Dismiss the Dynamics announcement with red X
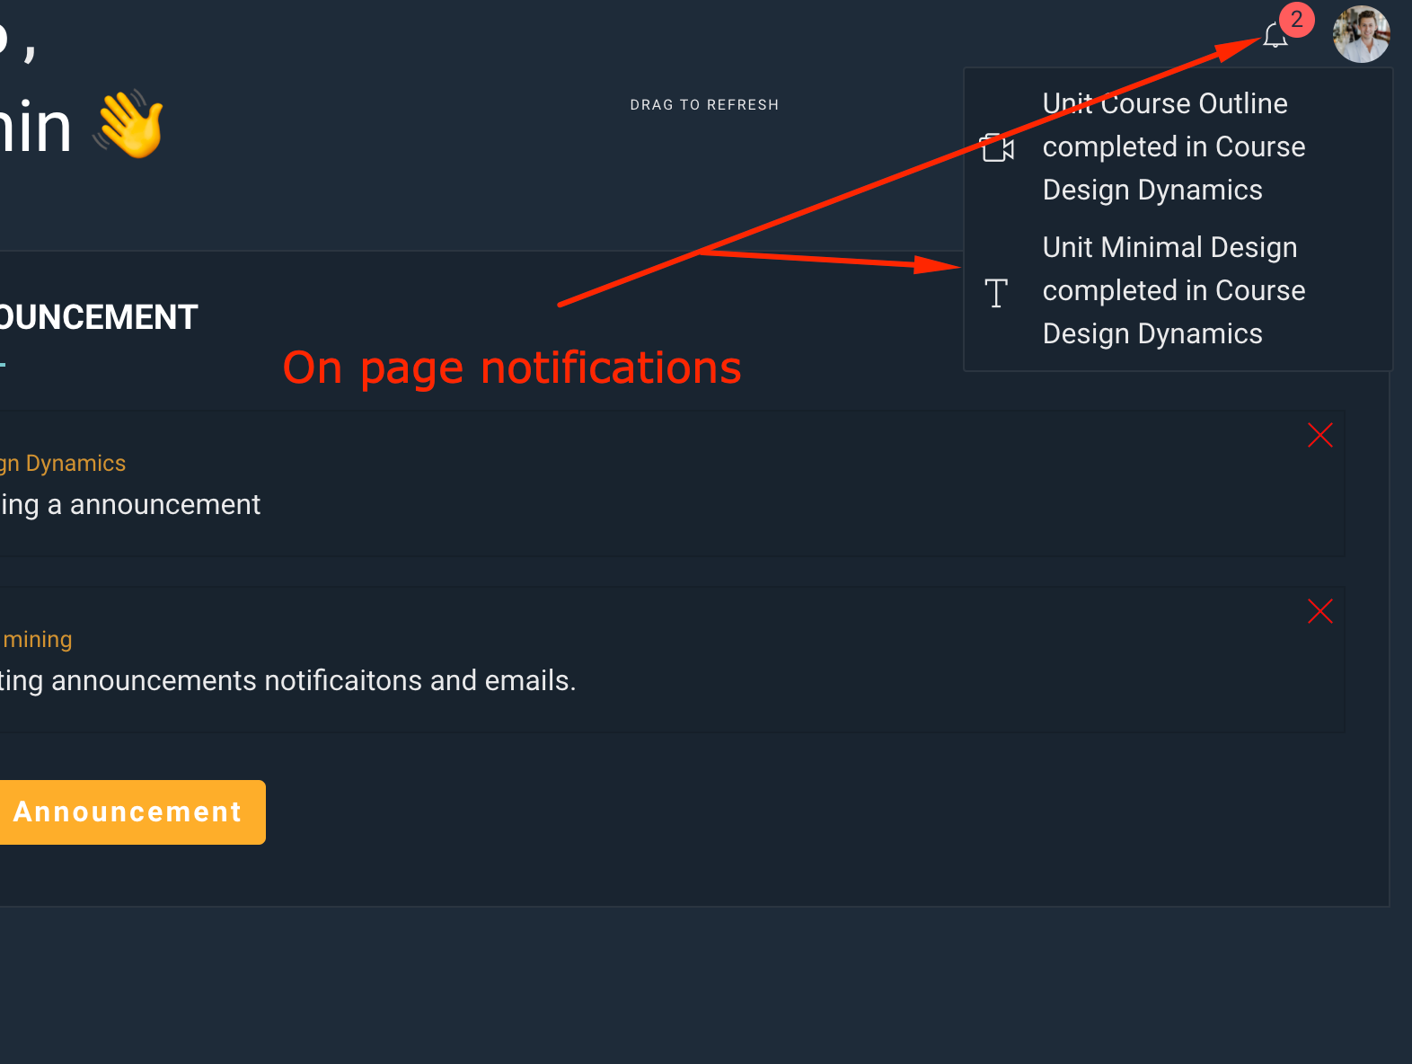Viewport: 1412px width, 1064px height. click(x=1319, y=435)
